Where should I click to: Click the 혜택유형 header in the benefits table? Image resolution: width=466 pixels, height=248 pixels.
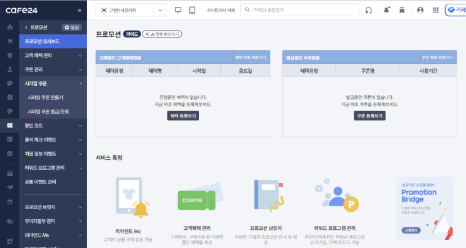pyautogui.click(x=114, y=71)
